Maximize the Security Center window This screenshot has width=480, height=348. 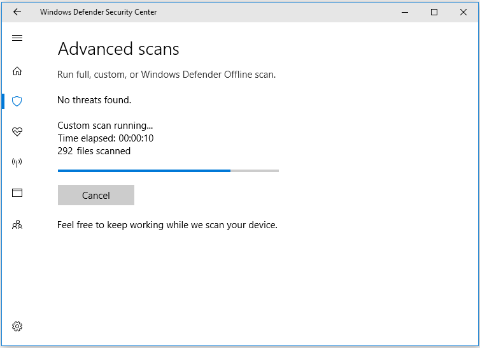pyautogui.click(x=434, y=12)
